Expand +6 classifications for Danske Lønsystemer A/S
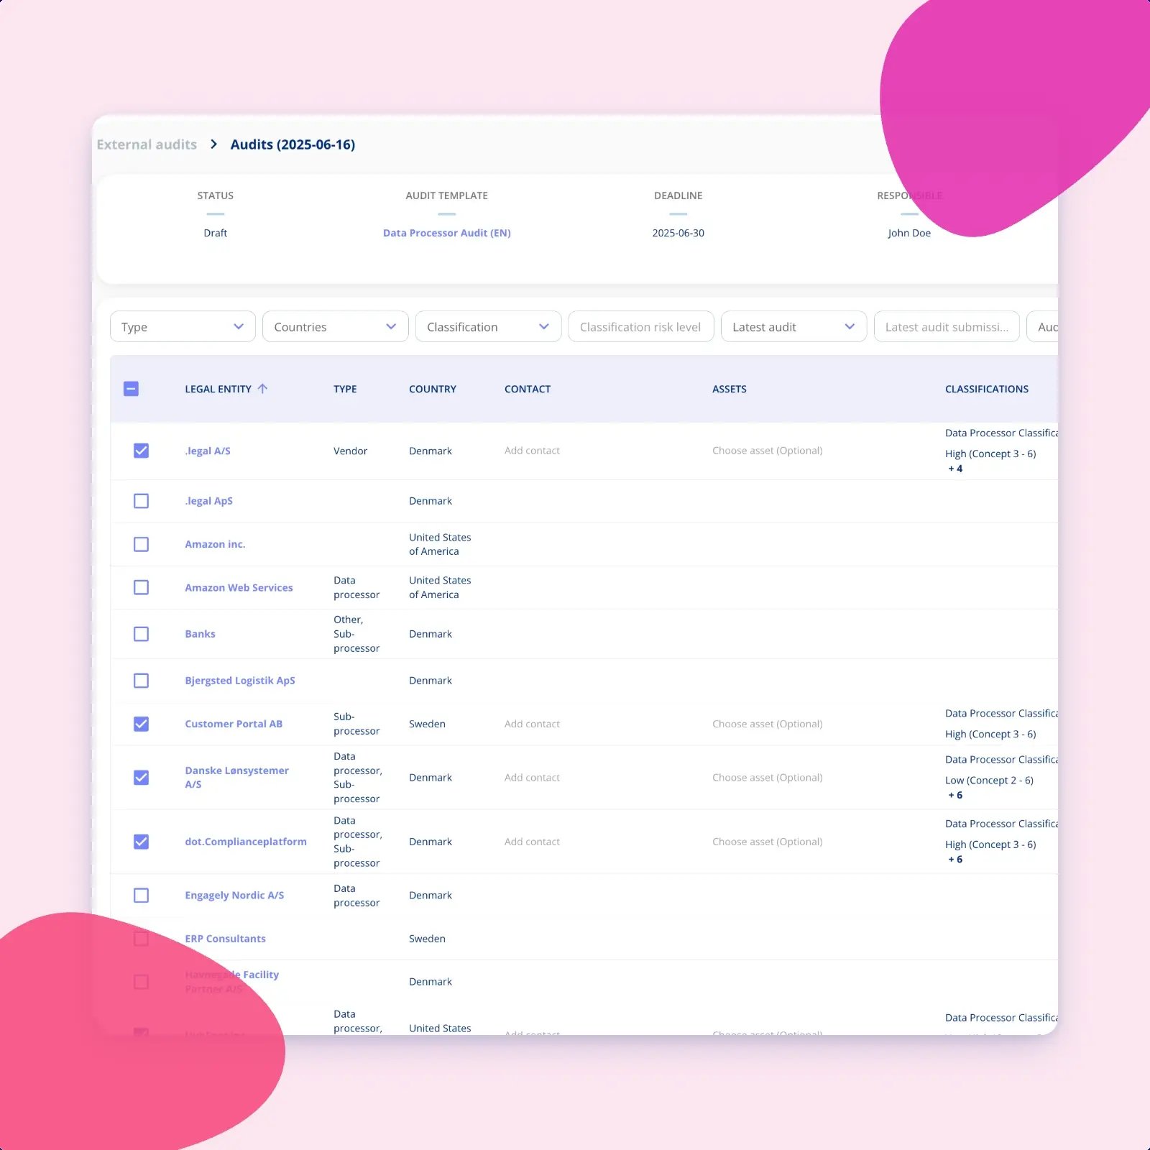Screen dimensions: 1150x1150 coord(955,795)
